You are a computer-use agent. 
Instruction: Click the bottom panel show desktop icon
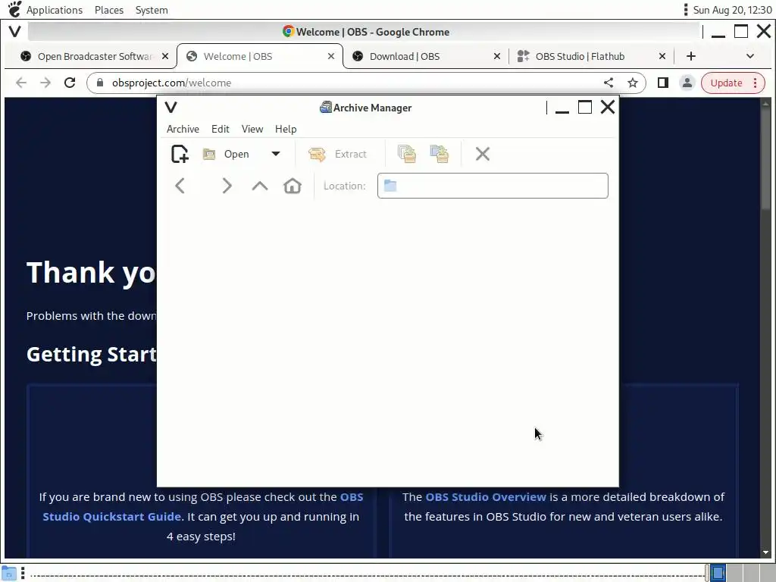[9, 573]
